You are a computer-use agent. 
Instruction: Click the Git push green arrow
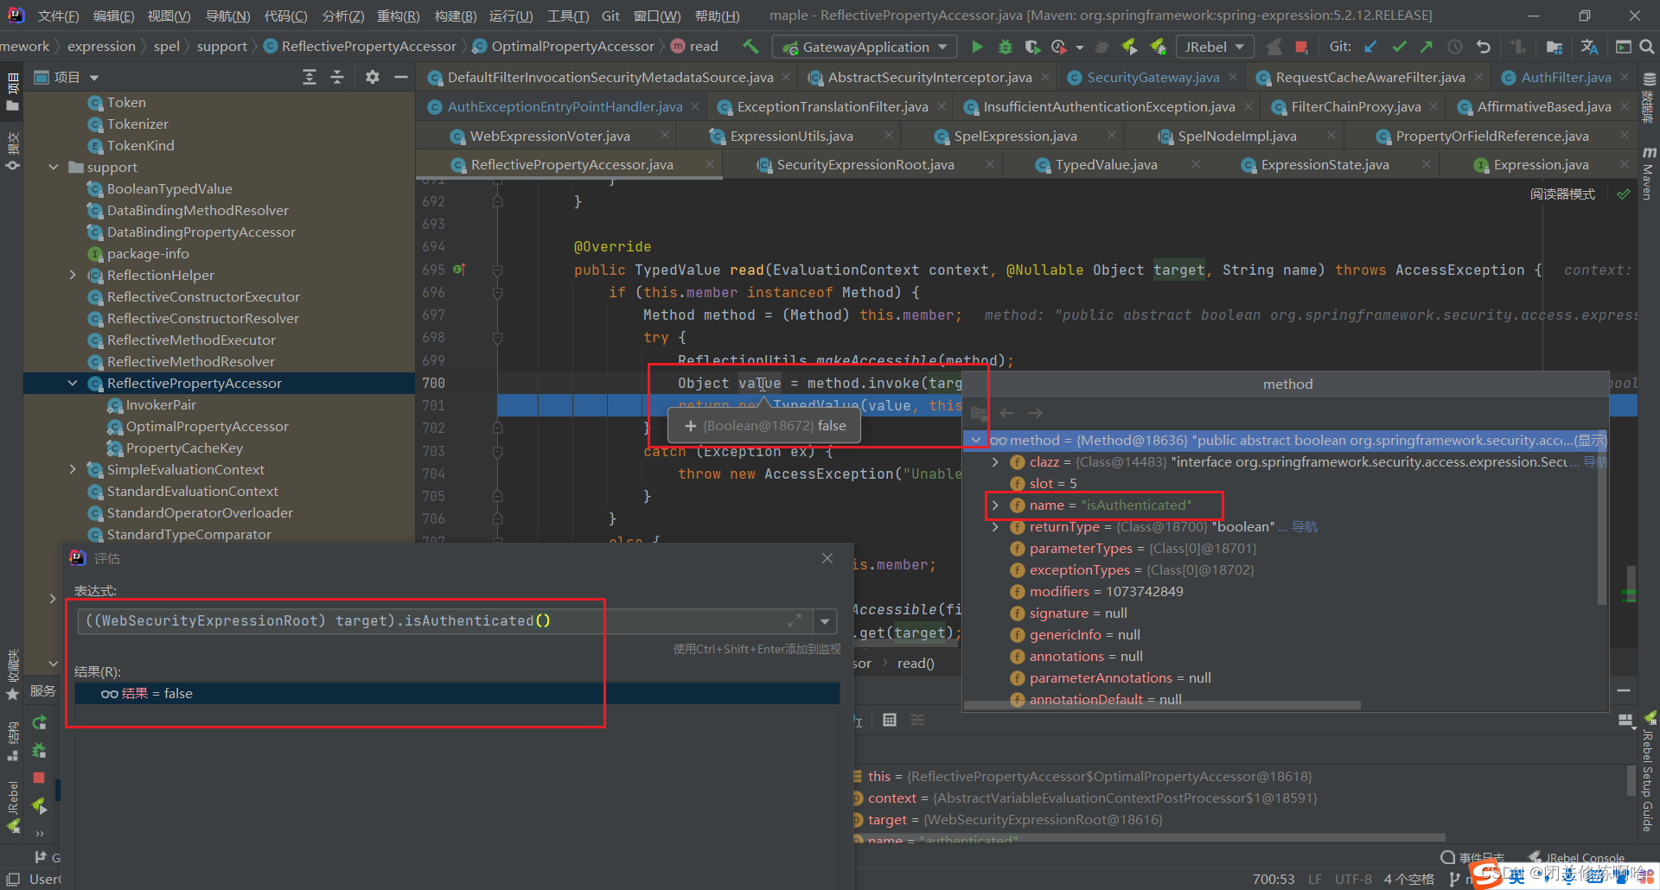pos(1426,47)
